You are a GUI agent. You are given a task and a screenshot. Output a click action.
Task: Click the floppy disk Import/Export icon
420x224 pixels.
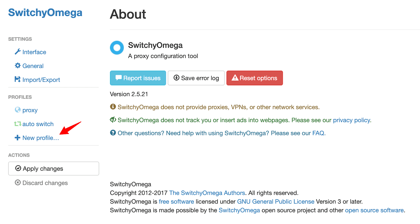pyautogui.click(x=18, y=79)
